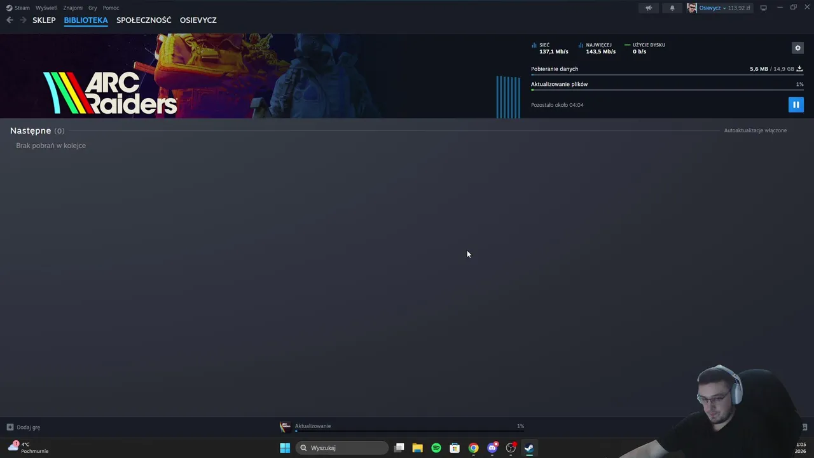Image resolution: width=814 pixels, height=458 pixels.
Task: Switch to the SKLEP tab
Action: pos(44,20)
